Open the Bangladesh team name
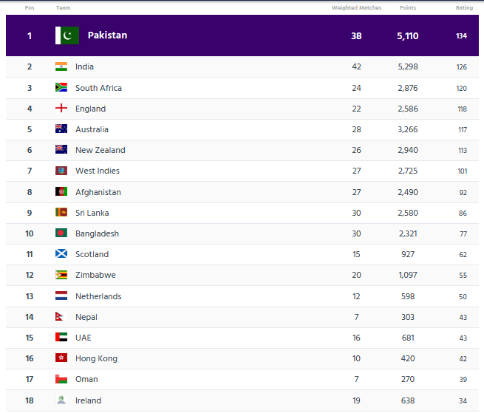Viewport: 484px width, 413px height. click(x=97, y=233)
